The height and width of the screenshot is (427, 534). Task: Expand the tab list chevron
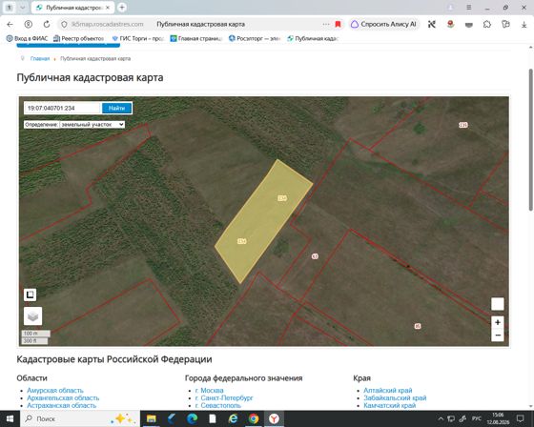(x=23, y=8)
